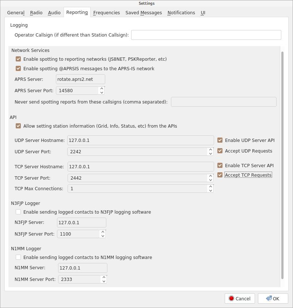Viewport: 293px width, 308px height.
Task: Open the Audio tab
Action: click(x=54, y=13)
